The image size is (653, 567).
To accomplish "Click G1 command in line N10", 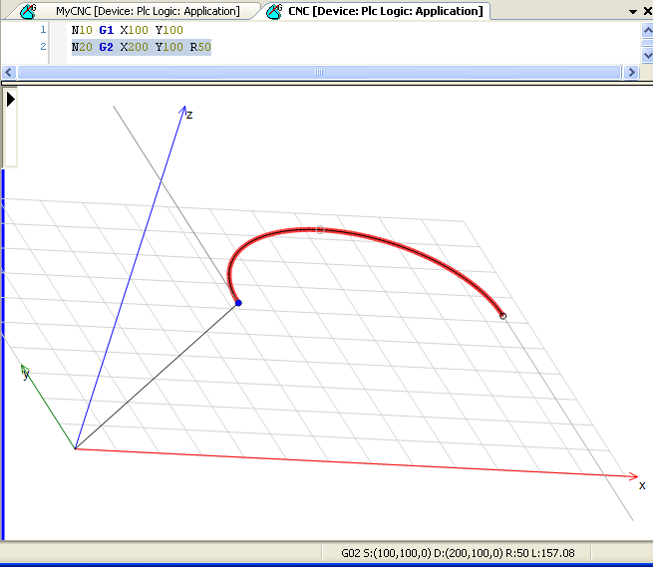I will coord(107,30).
